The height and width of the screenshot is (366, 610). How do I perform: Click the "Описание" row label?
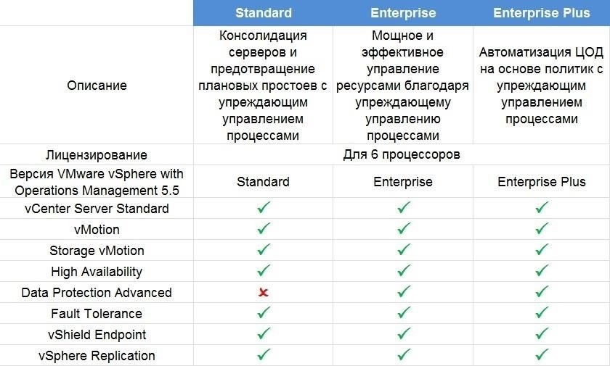click(x=97, y=85)
